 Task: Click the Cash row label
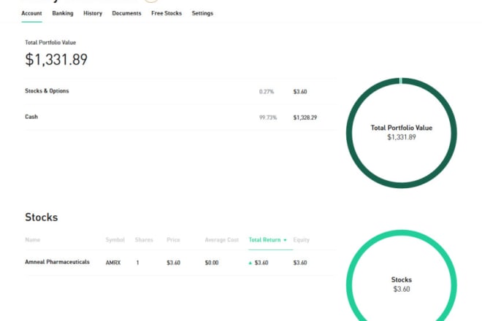tap(31, 117)
